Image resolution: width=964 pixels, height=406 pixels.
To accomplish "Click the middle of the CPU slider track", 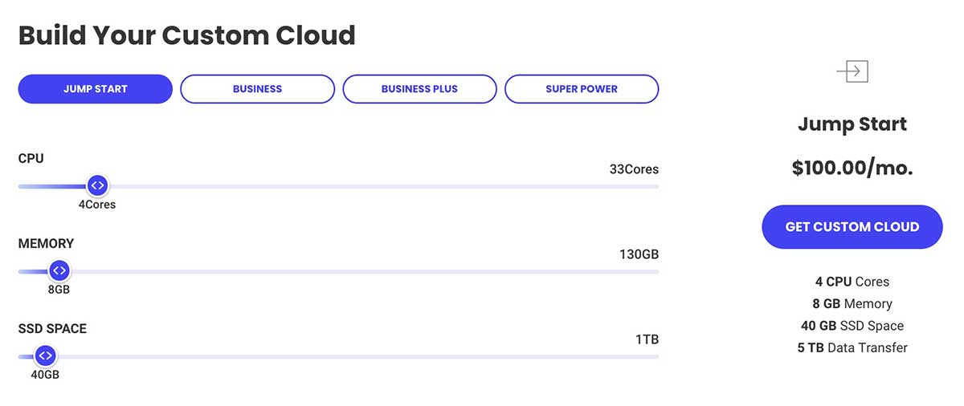I will [338, 186].
